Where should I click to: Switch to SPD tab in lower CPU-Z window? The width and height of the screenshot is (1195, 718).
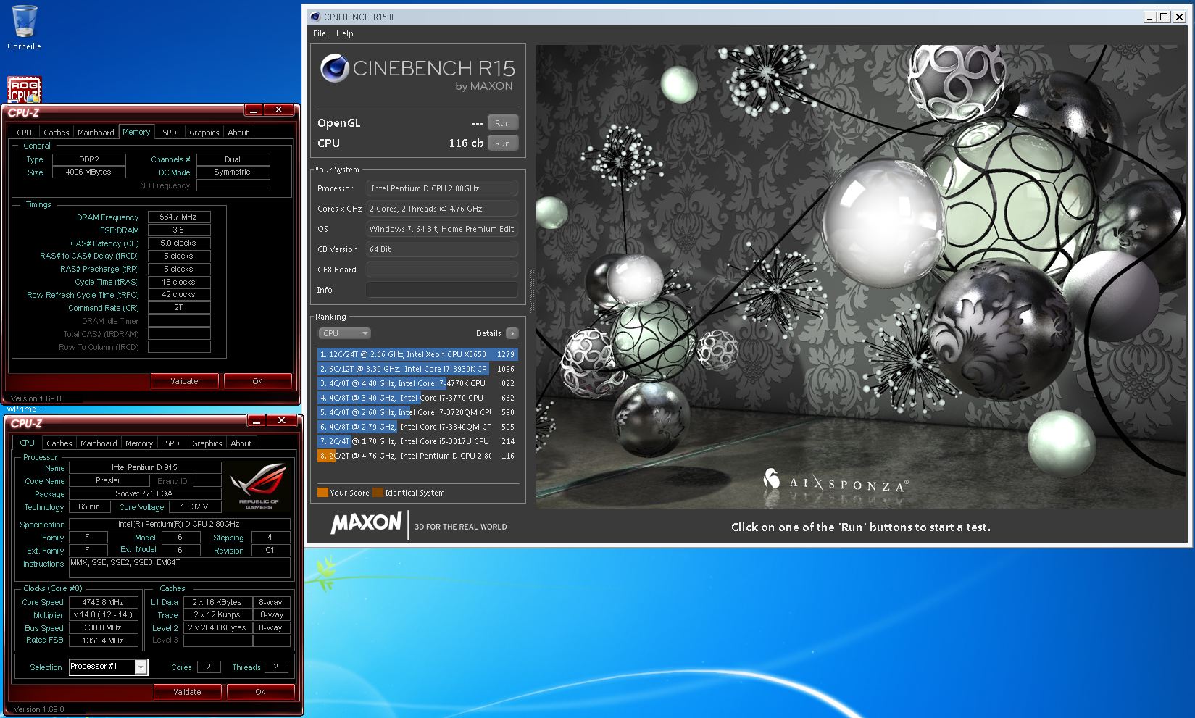point(172,443)
